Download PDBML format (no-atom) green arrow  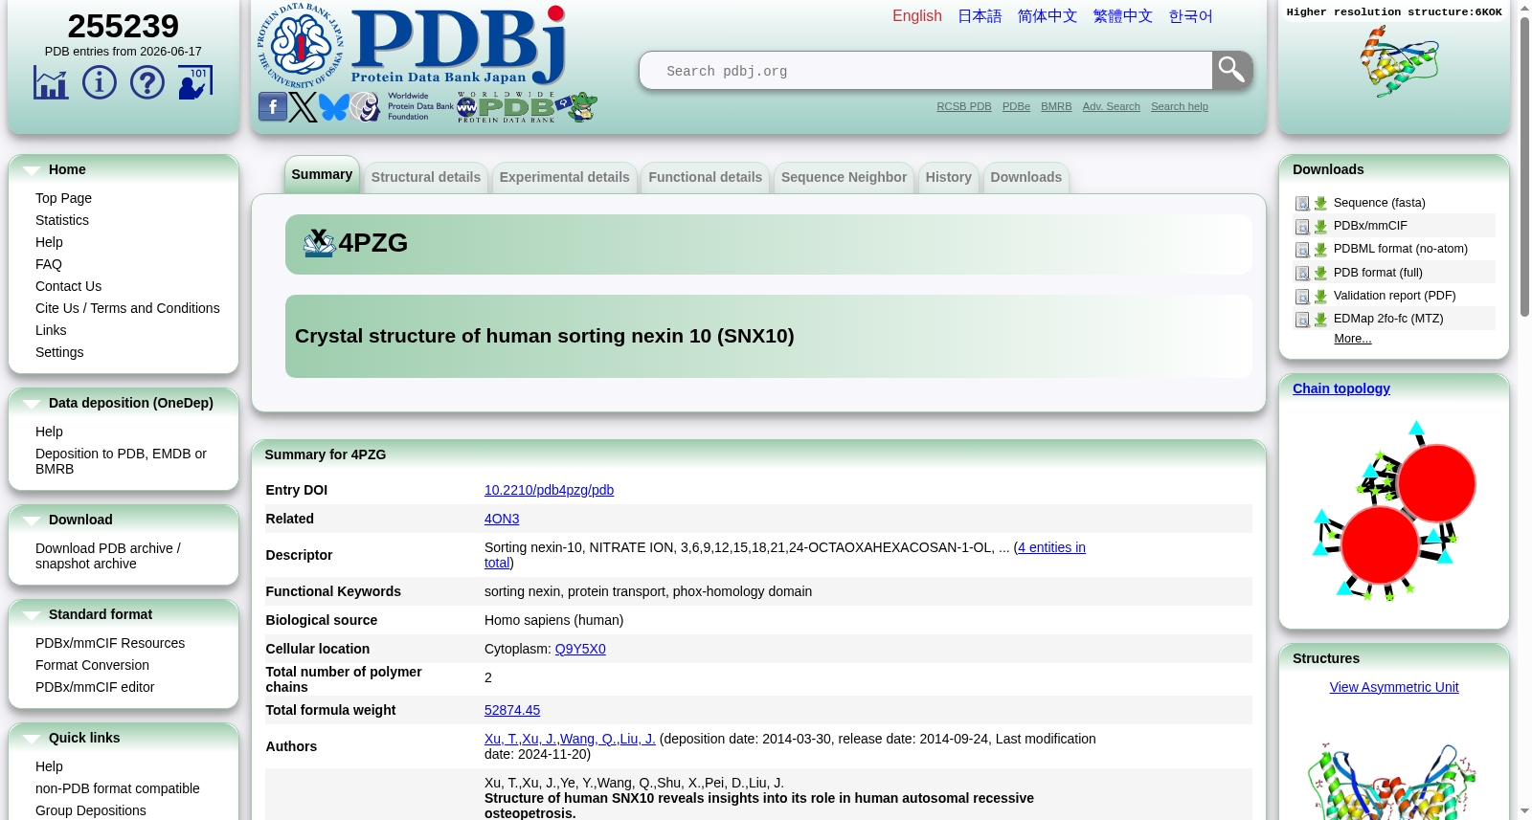pos(1320,250)
